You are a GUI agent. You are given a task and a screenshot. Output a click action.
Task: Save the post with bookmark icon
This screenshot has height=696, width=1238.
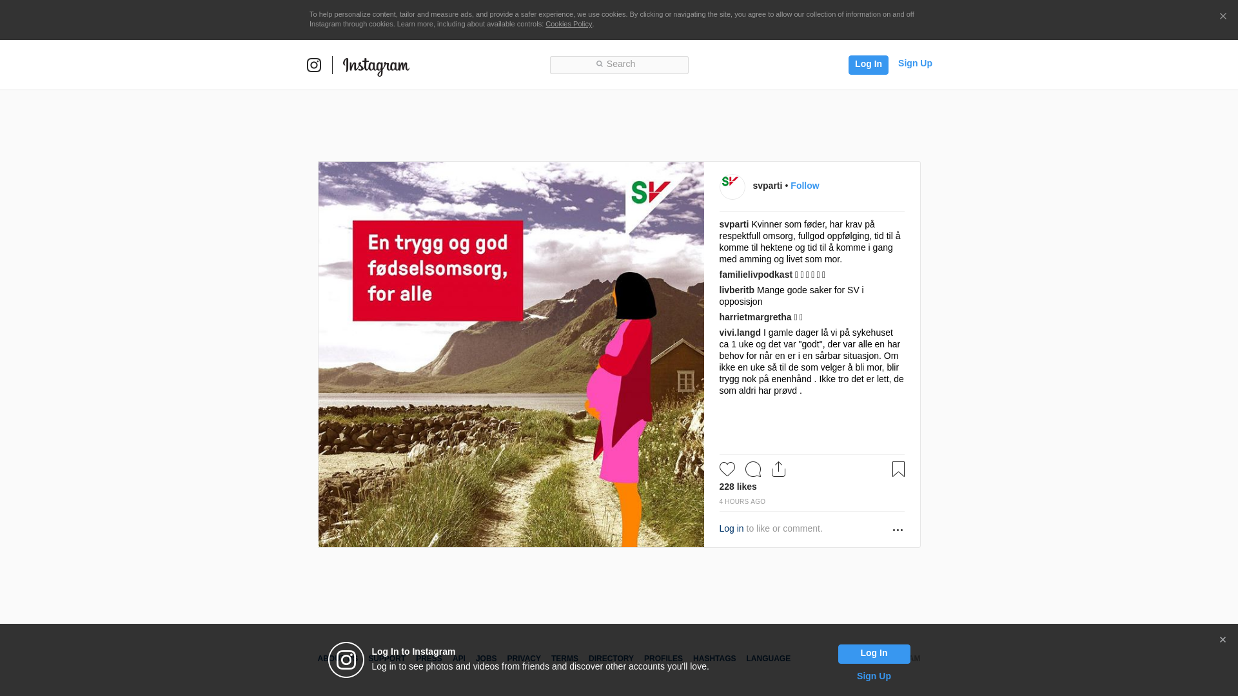(x=898, y=469)
